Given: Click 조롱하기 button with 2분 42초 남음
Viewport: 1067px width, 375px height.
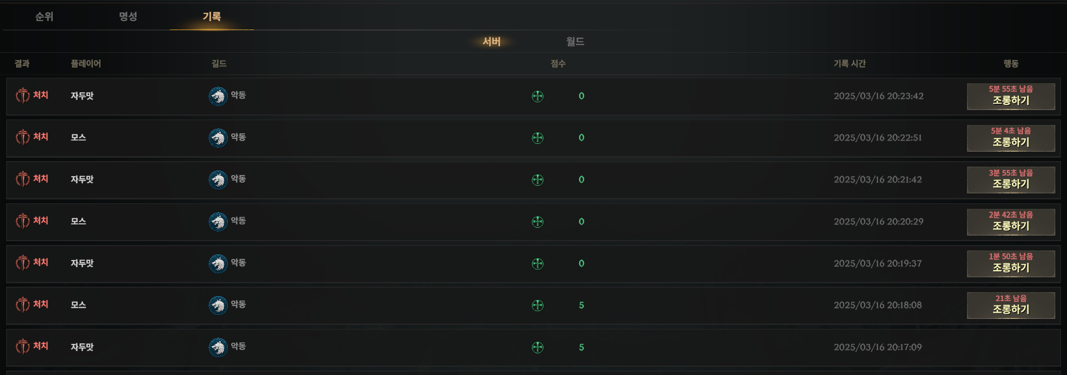Looking at the screenshot, I should 1011,222.
